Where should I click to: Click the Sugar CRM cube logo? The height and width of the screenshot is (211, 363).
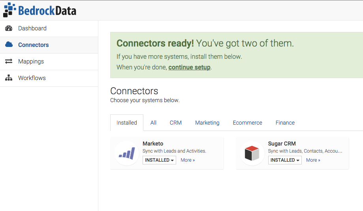tap(252, 153)
